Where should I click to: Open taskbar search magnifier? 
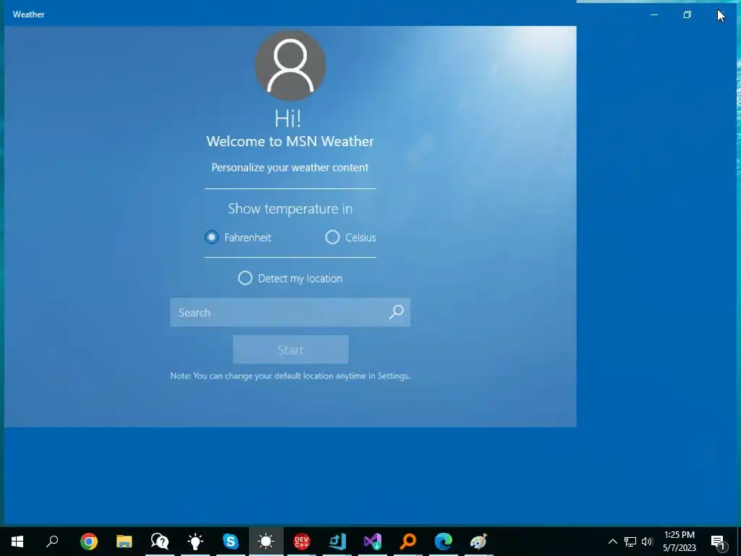click(52, 541)
